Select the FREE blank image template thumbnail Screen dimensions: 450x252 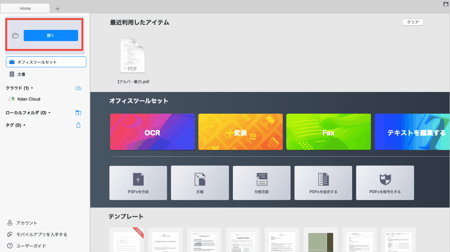tap(126, 240)
